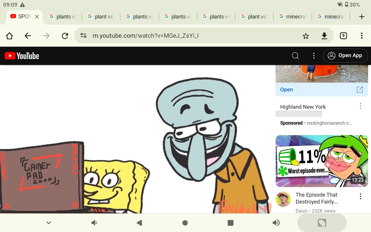
Task: Open YouTube header three-dot menu
Action: [x=314, y=56]
